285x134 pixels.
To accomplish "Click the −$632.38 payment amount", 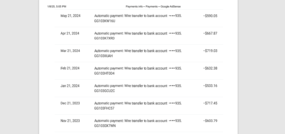I will 210,68.
